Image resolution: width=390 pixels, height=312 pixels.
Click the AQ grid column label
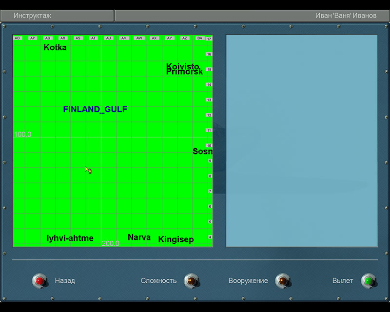pos(48,38)
